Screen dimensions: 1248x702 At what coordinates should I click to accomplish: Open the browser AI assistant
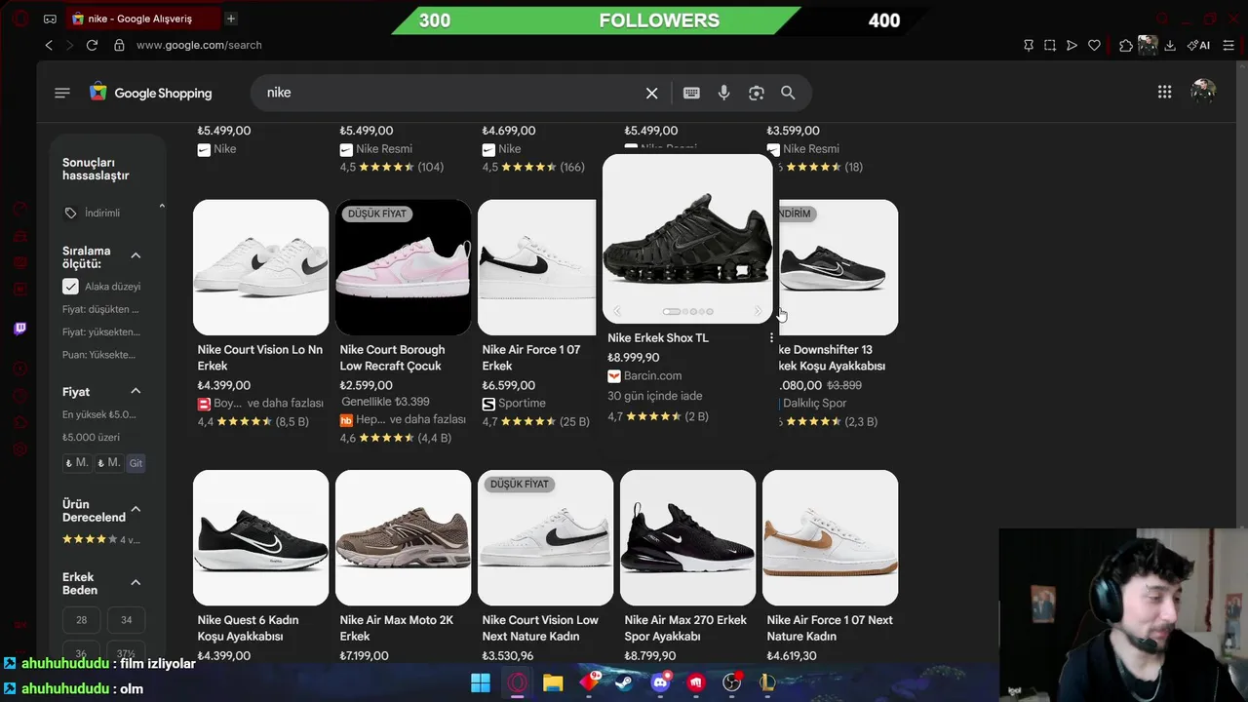1198,45
